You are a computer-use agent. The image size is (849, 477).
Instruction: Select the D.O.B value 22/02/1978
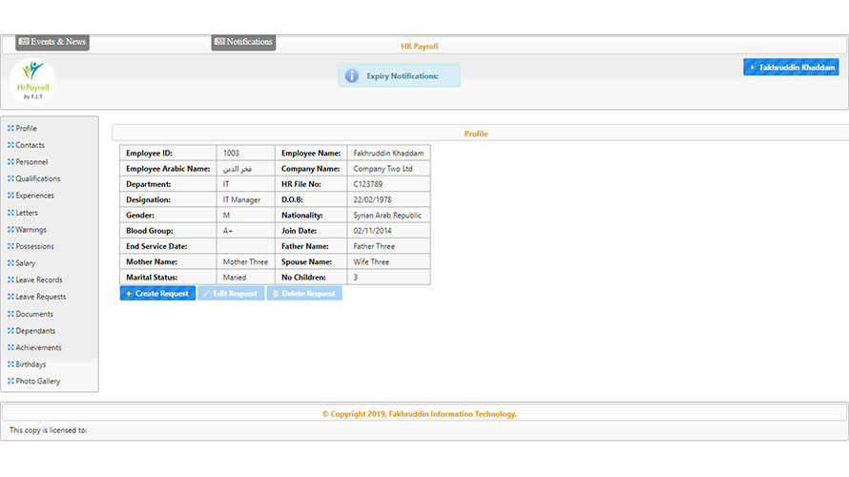point(373,199)
